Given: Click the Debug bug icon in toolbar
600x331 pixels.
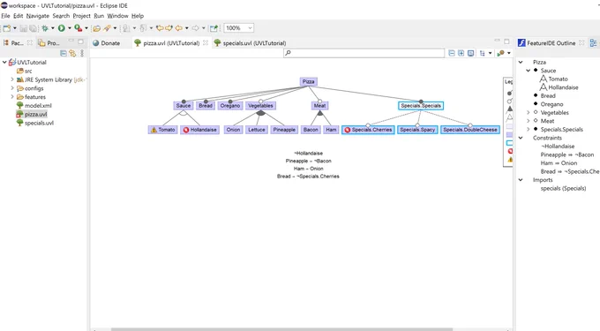Looking at the screenshot, I should (x=45, y=28).
